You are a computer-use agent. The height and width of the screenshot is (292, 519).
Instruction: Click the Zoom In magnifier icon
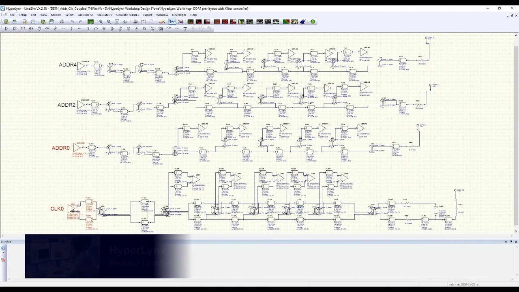click(x=101, y=21)
